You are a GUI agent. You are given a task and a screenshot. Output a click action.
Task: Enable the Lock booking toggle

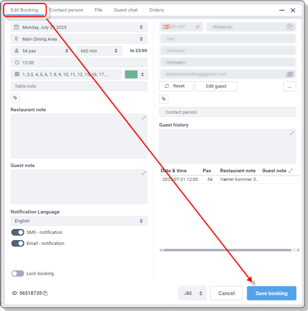[18, 274]
